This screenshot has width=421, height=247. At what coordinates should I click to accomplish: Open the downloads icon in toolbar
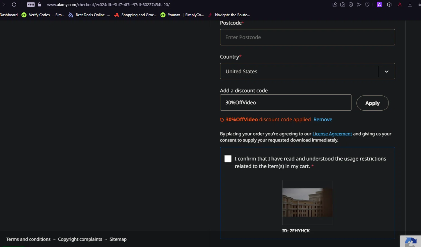point(410,4)
